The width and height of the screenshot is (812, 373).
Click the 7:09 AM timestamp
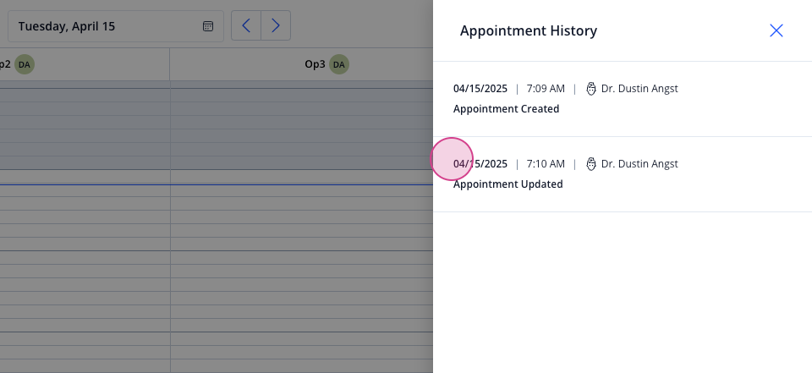tap(546, 89)
